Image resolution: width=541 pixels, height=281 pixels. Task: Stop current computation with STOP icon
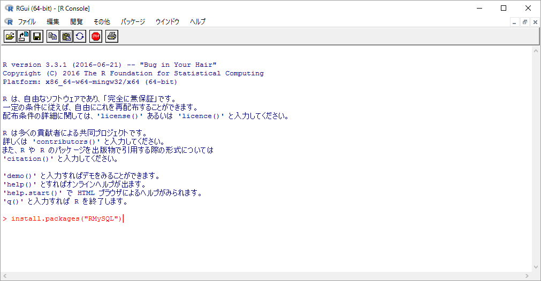coord(96,36)
